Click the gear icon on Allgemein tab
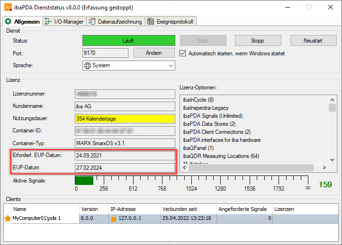The image size is (342, 245). pyautogui.click(x=8, y=22)
